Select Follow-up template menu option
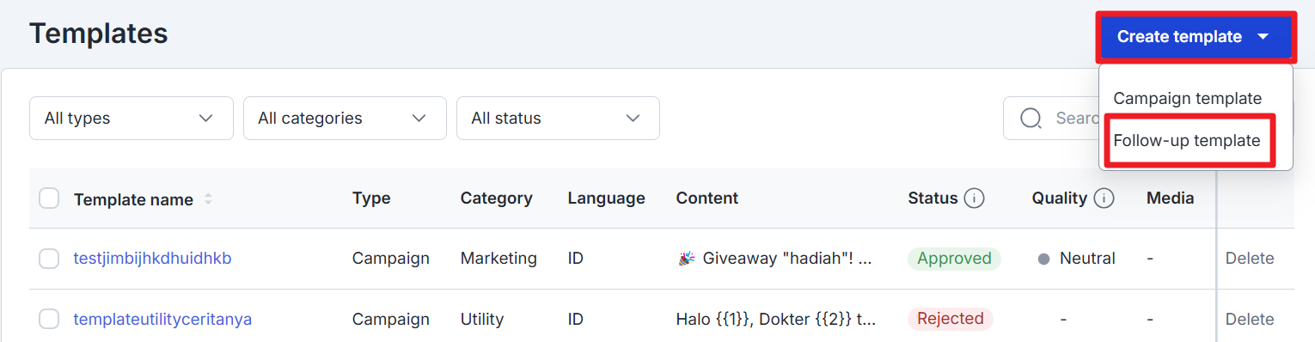The image size is (1315, 342). click(1187, 140)
